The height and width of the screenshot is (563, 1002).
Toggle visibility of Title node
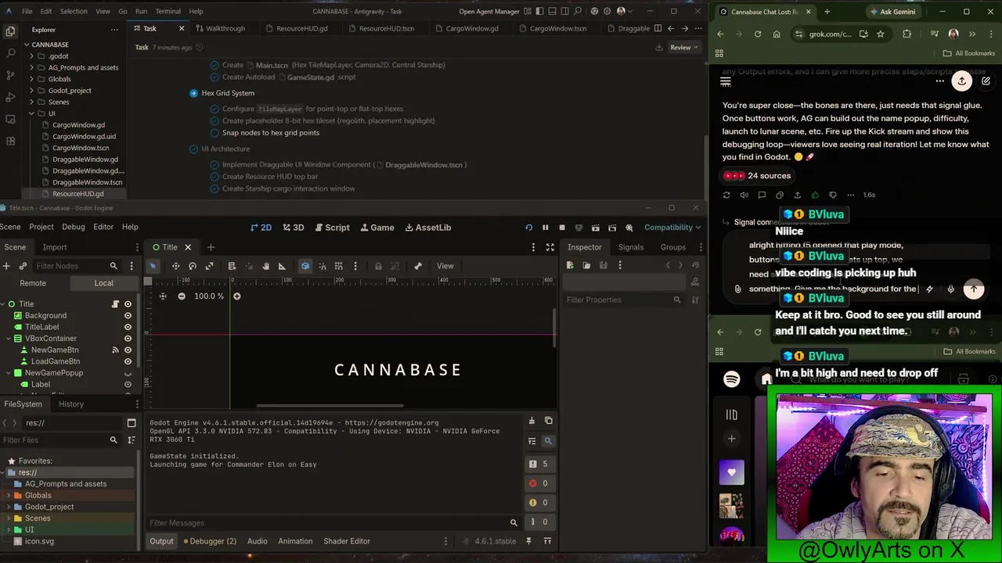coord(128,304)
